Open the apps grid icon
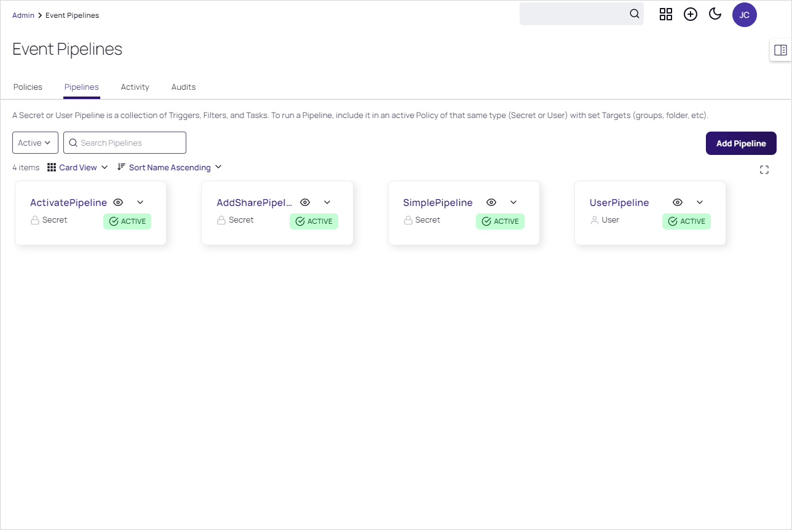The image size is (792, 530). coord(666,14)
